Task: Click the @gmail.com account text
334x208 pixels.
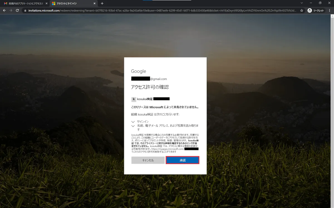Action: pyautogui.click(x=158, y=79)
